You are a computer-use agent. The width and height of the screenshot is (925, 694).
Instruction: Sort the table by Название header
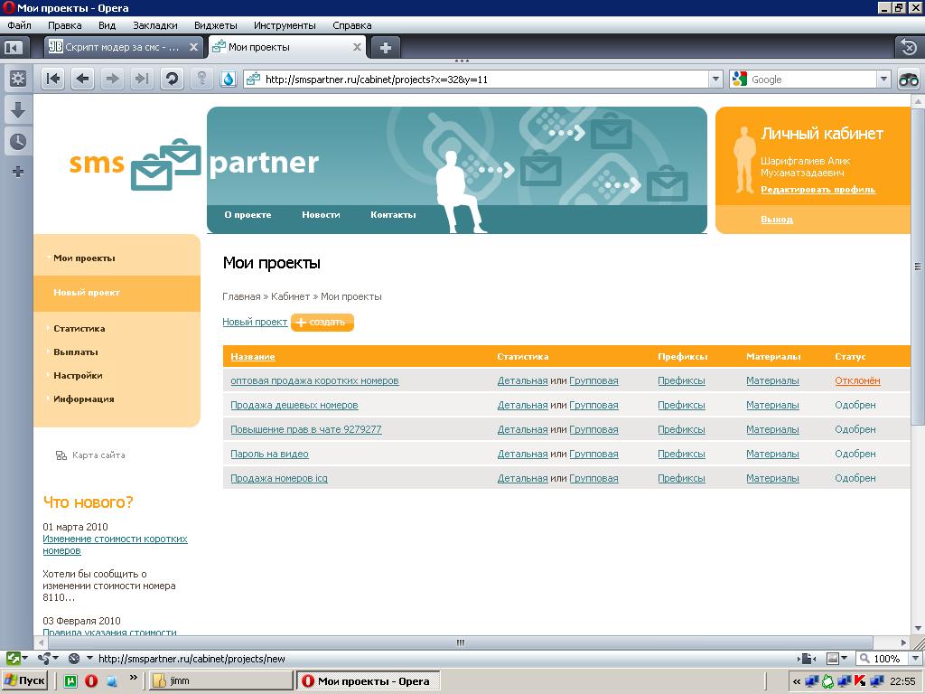tap(253, 356)
